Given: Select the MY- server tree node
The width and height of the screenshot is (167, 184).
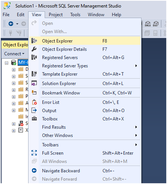Looking at the screenshot, I should 23,62.
